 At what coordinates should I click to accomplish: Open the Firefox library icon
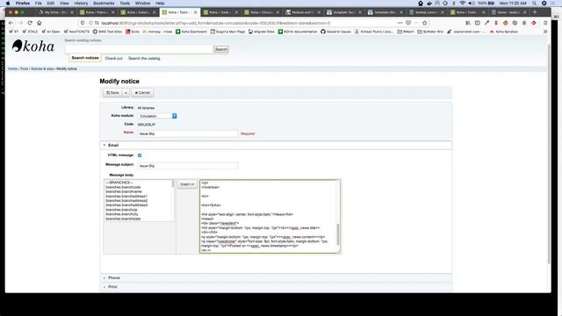(x=468, y=23)
